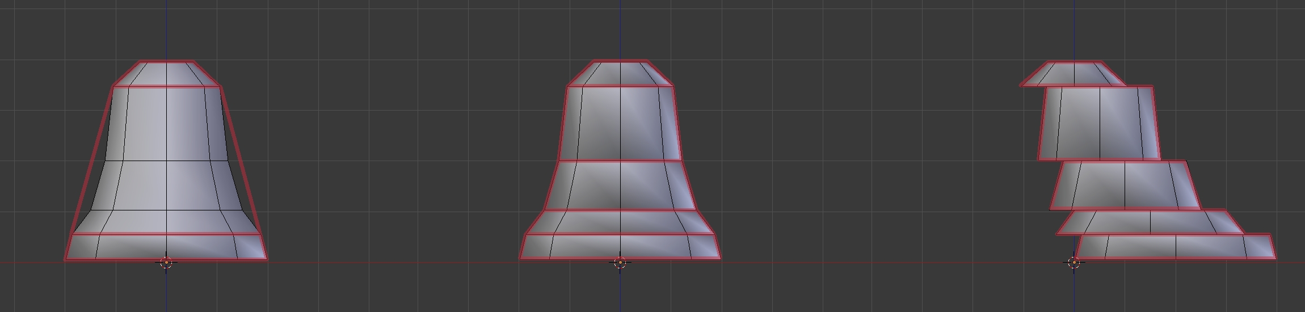Click the origin point under the left bell
Screen dimensions: 1305x312
[166, 263]
